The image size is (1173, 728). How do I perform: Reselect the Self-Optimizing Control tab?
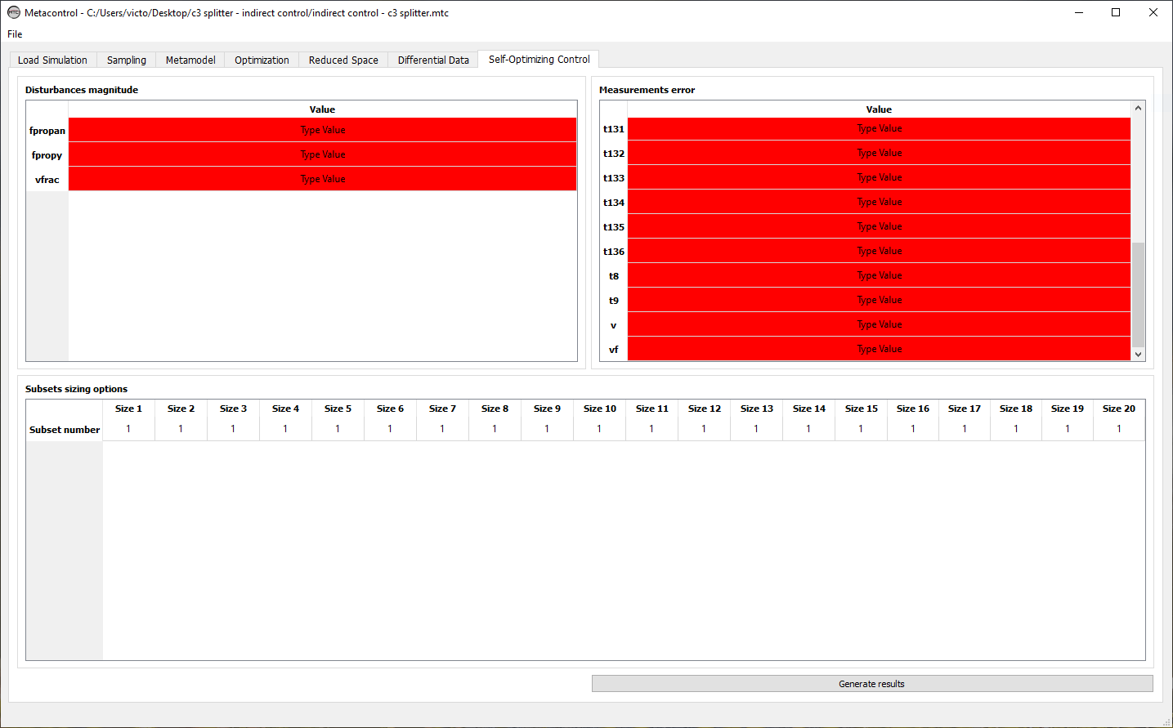pos(537,59)
